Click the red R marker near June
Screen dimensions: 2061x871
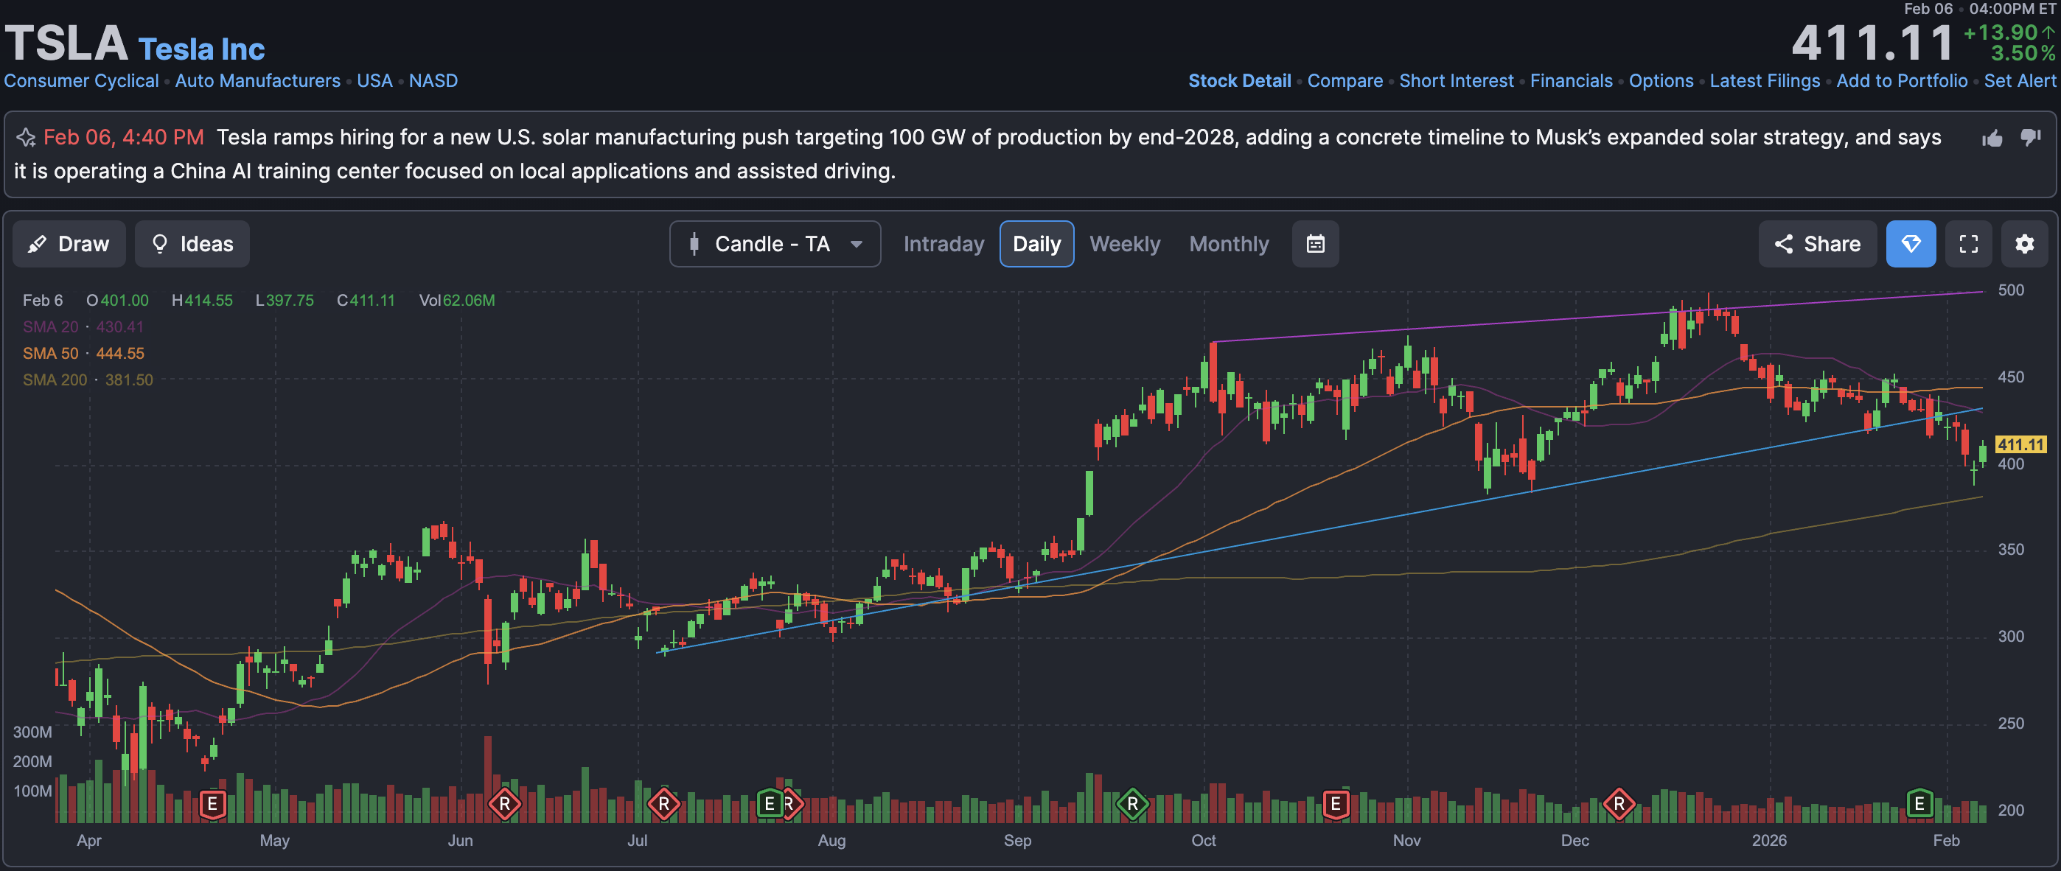(x=504, y=803)
